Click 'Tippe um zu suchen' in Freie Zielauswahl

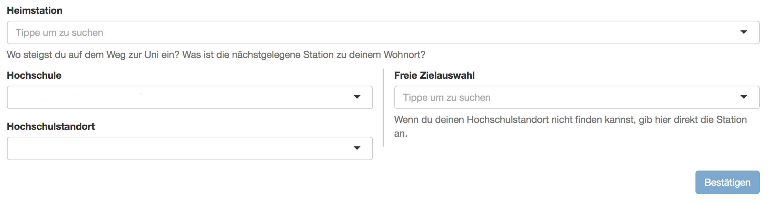[447, 97]
